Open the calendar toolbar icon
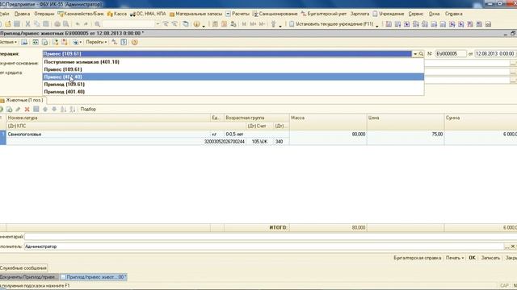 (x=225, y=24)
